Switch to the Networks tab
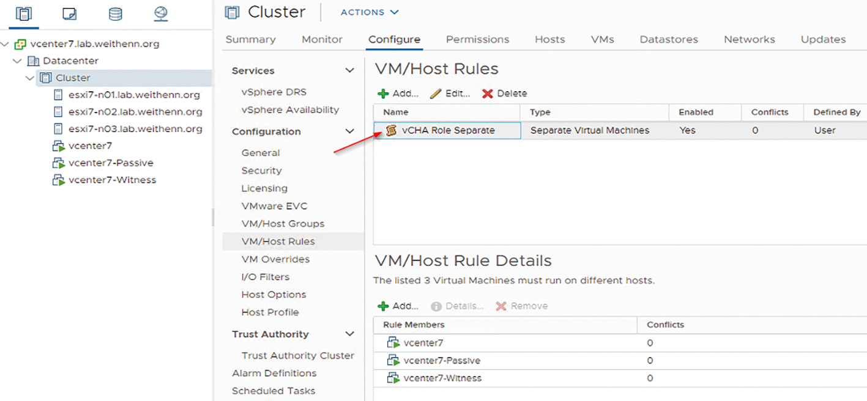This screenshot has width=867, height=401. click(x=749, y=39)
